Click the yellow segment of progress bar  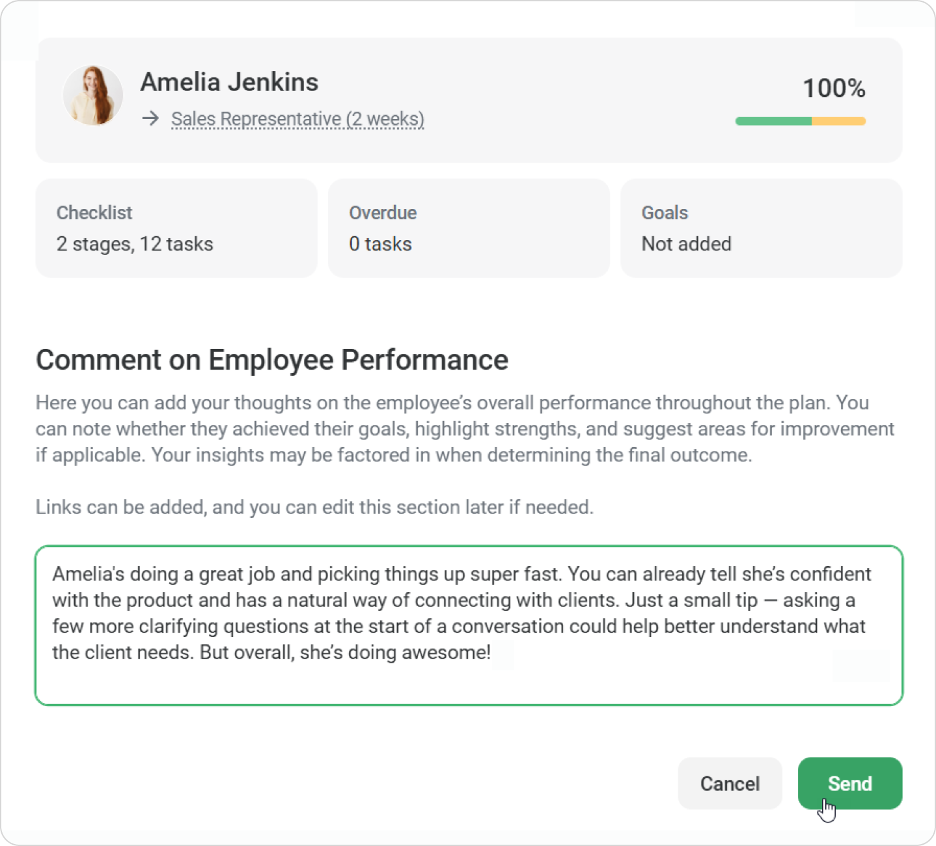point(838,121)
